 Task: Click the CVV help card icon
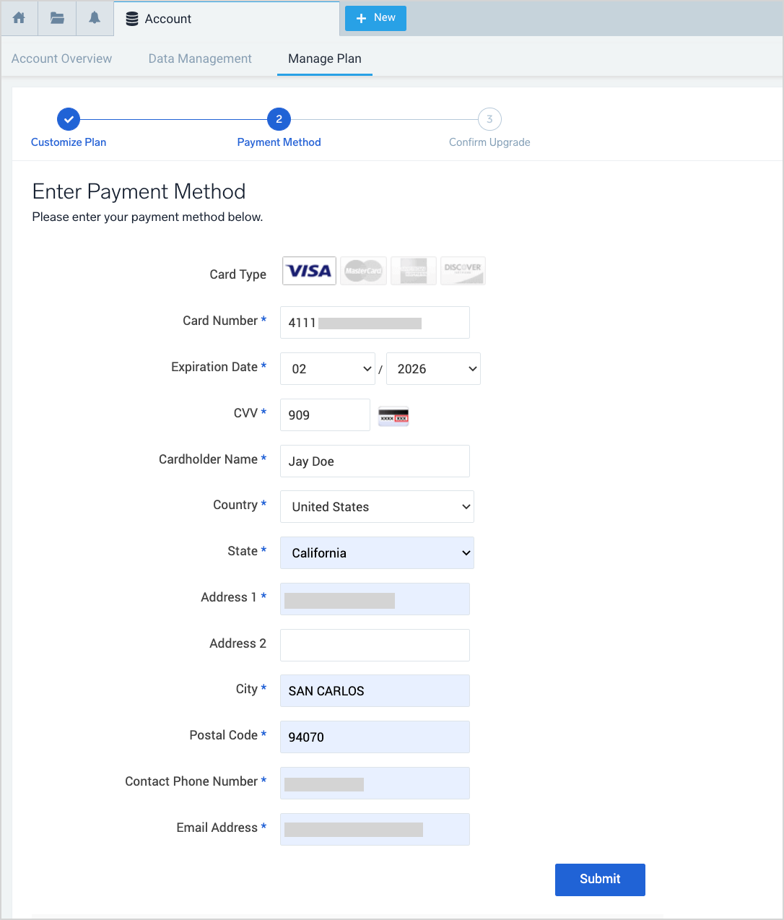(393, 417)
